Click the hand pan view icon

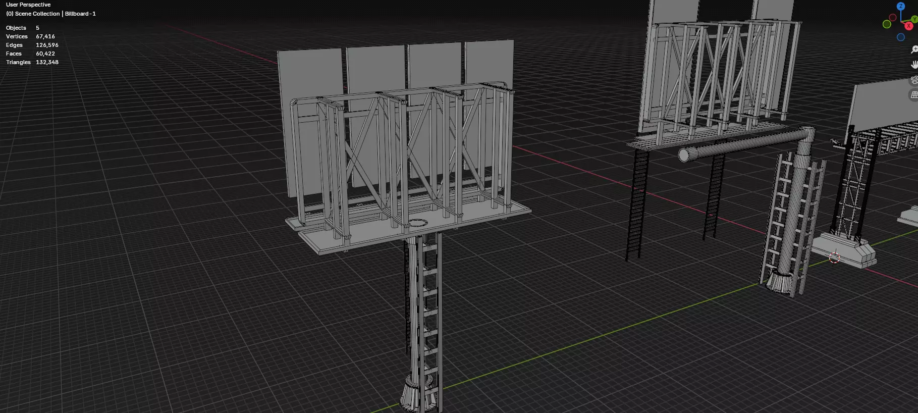click(914, 65)
